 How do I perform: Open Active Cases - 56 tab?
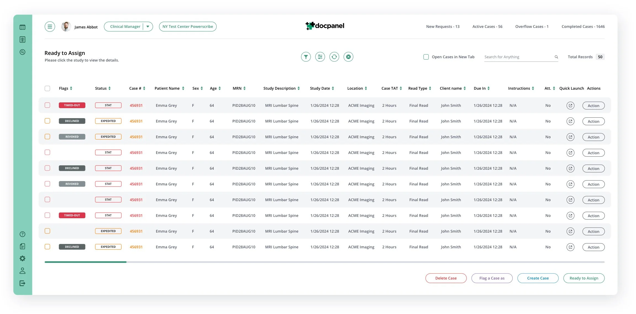pos(487,26)
